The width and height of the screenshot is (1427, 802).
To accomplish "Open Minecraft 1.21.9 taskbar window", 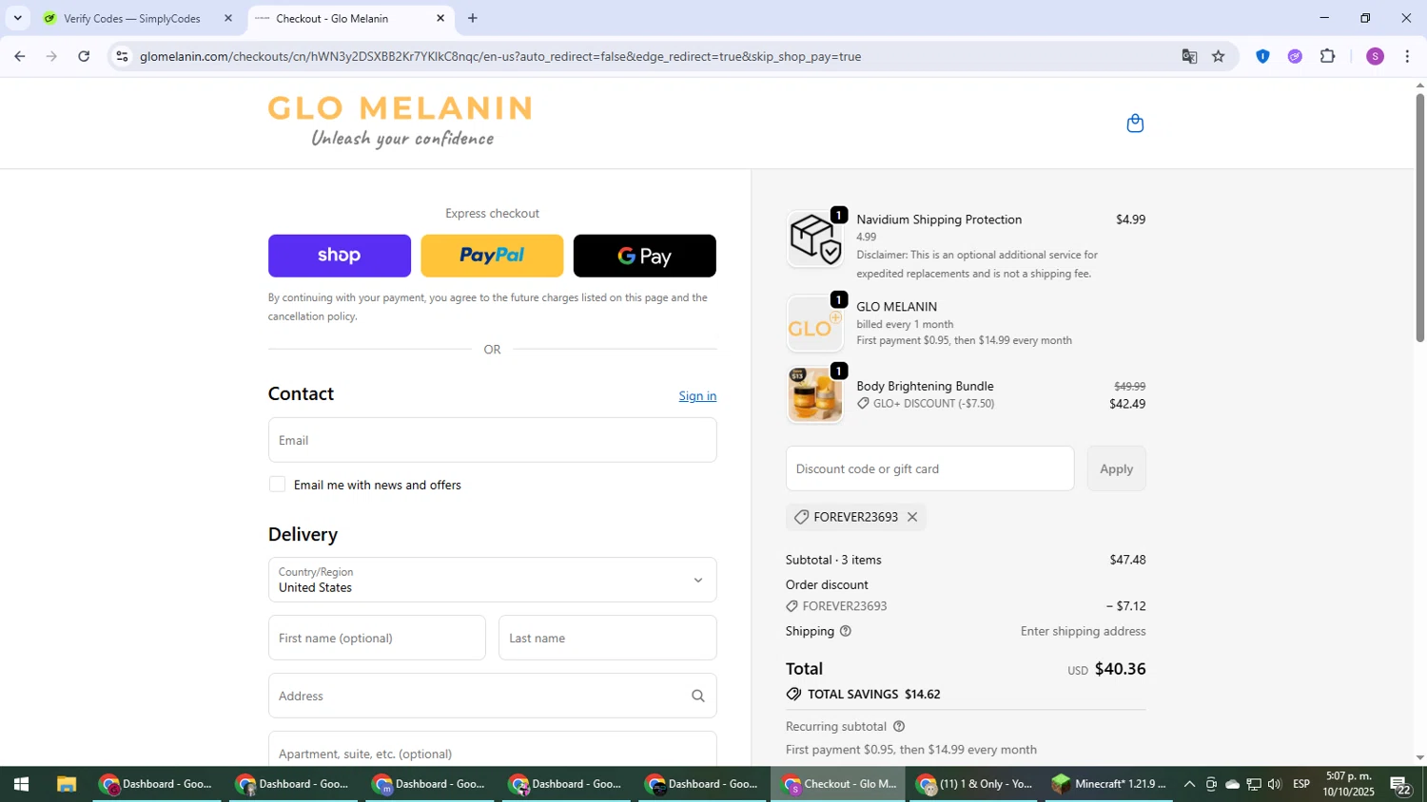I will 1109,785.
